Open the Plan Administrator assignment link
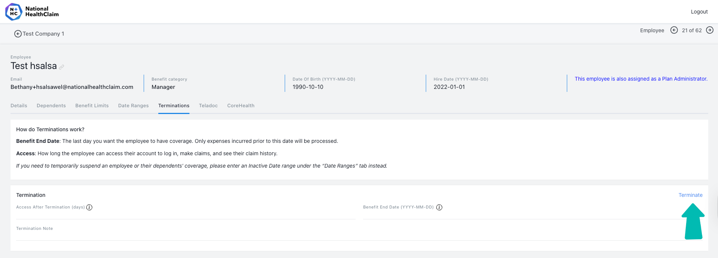This screenshot has height=258, width=718. click(x=641, y=79)
